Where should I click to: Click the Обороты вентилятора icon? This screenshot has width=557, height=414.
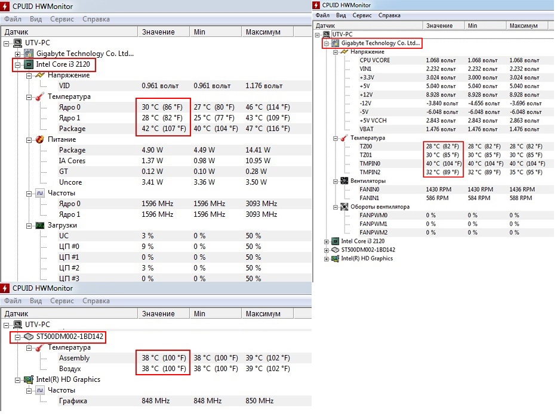[x=344, y=207]
